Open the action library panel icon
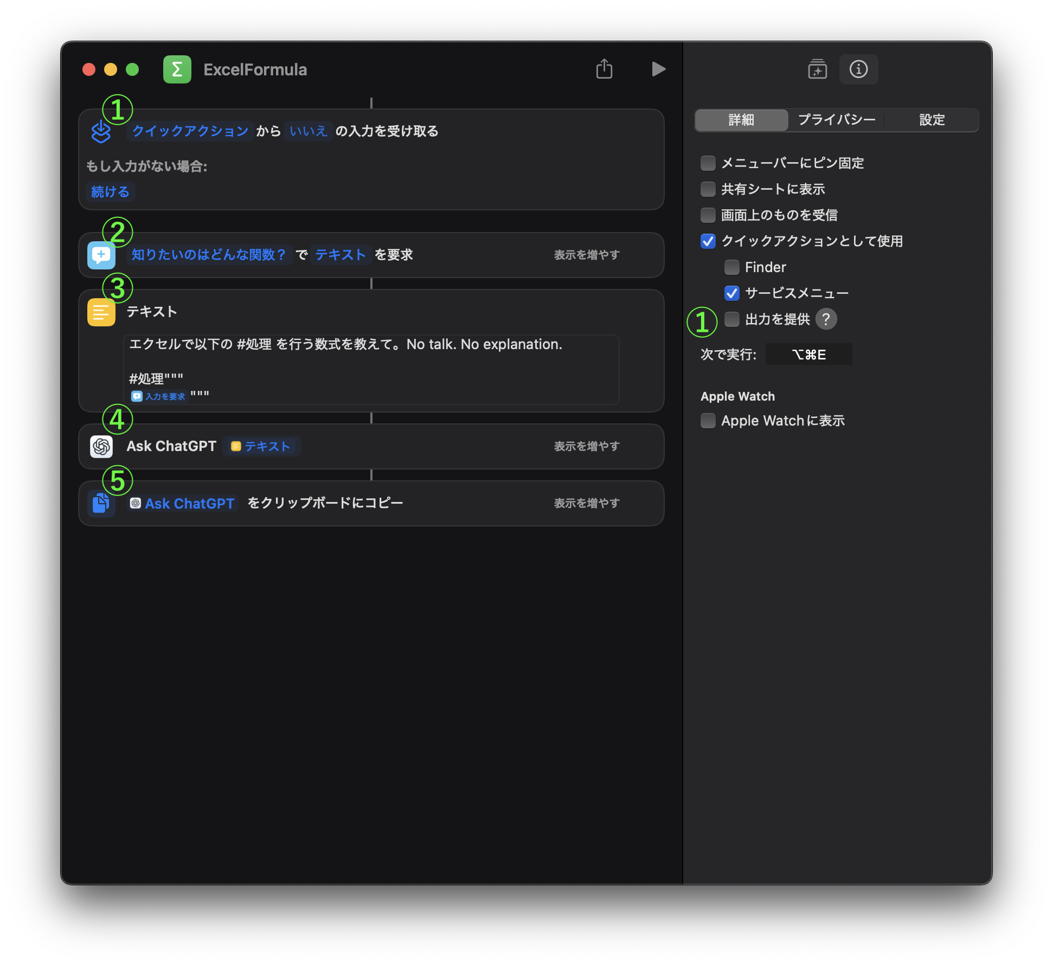1053x965 pixels. (817, 69)
